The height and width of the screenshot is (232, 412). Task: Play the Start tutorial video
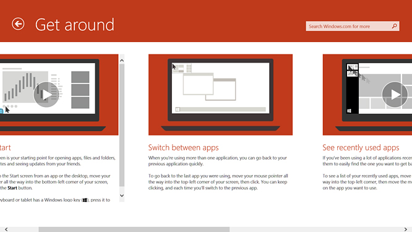46,95
